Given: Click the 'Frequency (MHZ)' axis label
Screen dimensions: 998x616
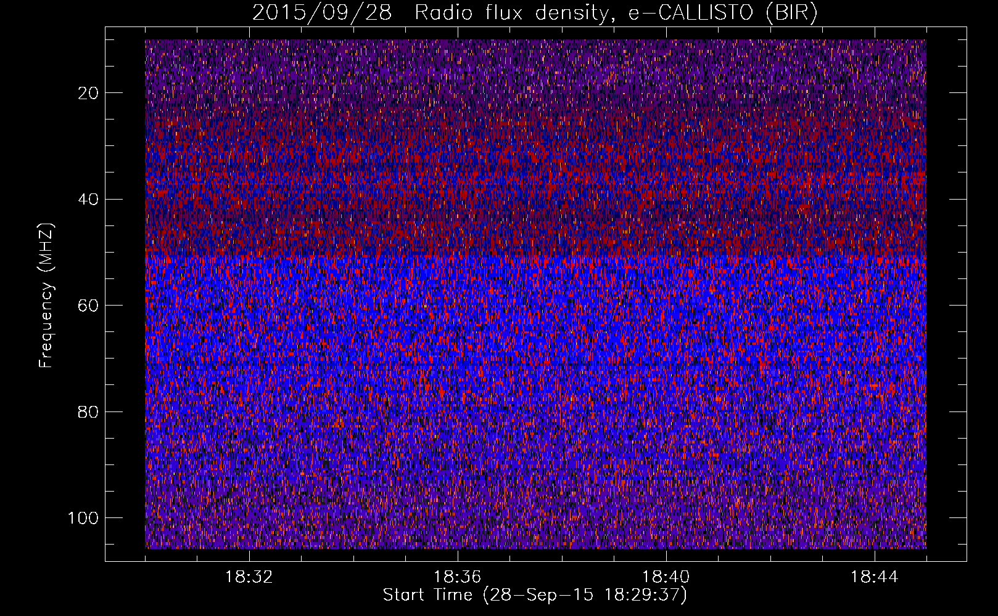Looking at the screenshot, I should tap(47, 296).
